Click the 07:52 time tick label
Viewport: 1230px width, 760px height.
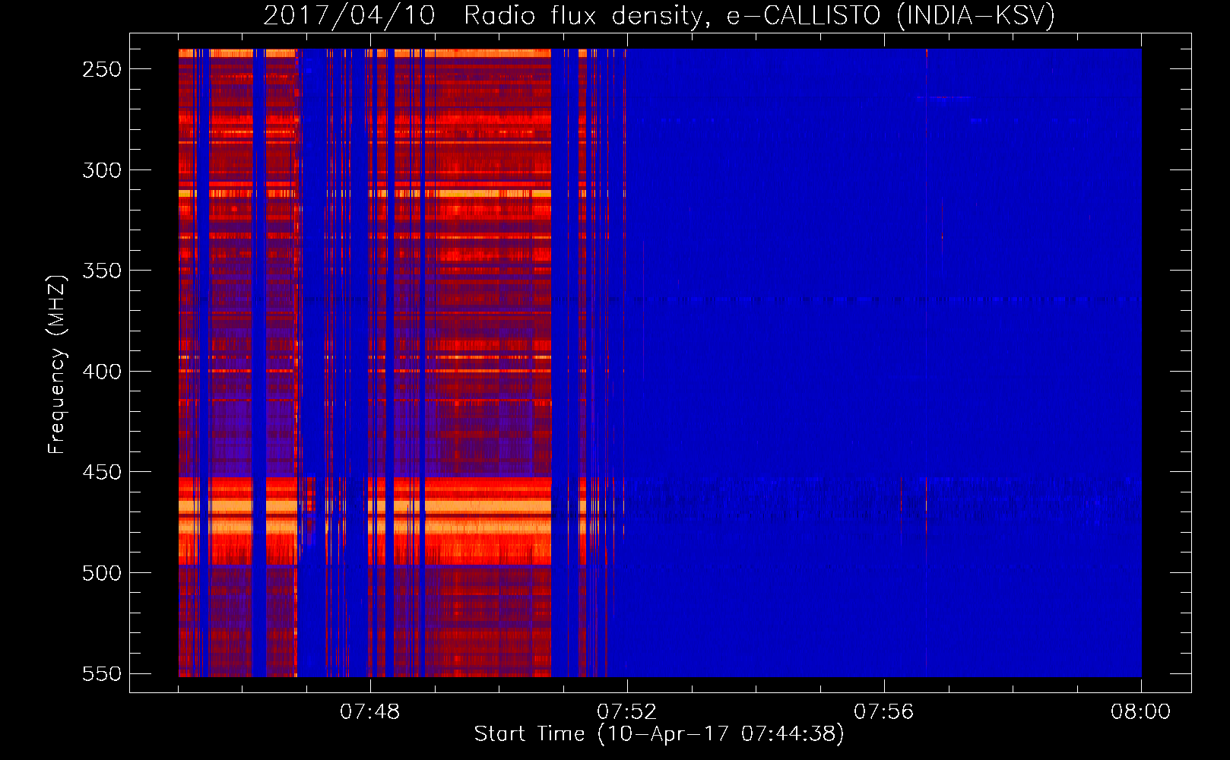(626, 712)
